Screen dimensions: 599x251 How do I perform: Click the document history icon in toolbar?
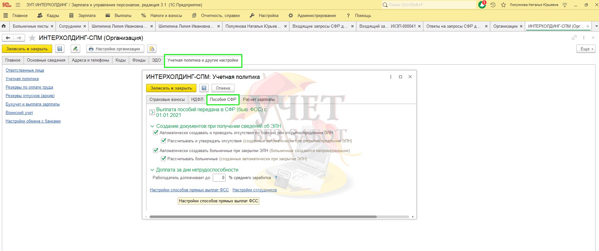pos(152,49)
